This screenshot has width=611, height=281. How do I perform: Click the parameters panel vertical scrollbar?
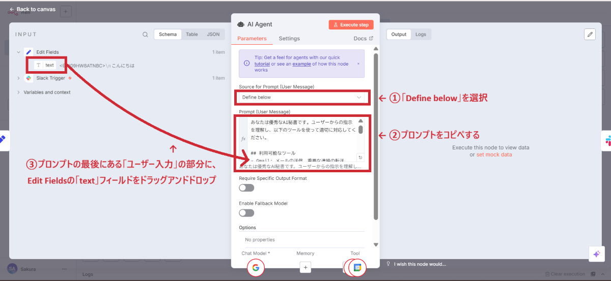coord(376,136)
